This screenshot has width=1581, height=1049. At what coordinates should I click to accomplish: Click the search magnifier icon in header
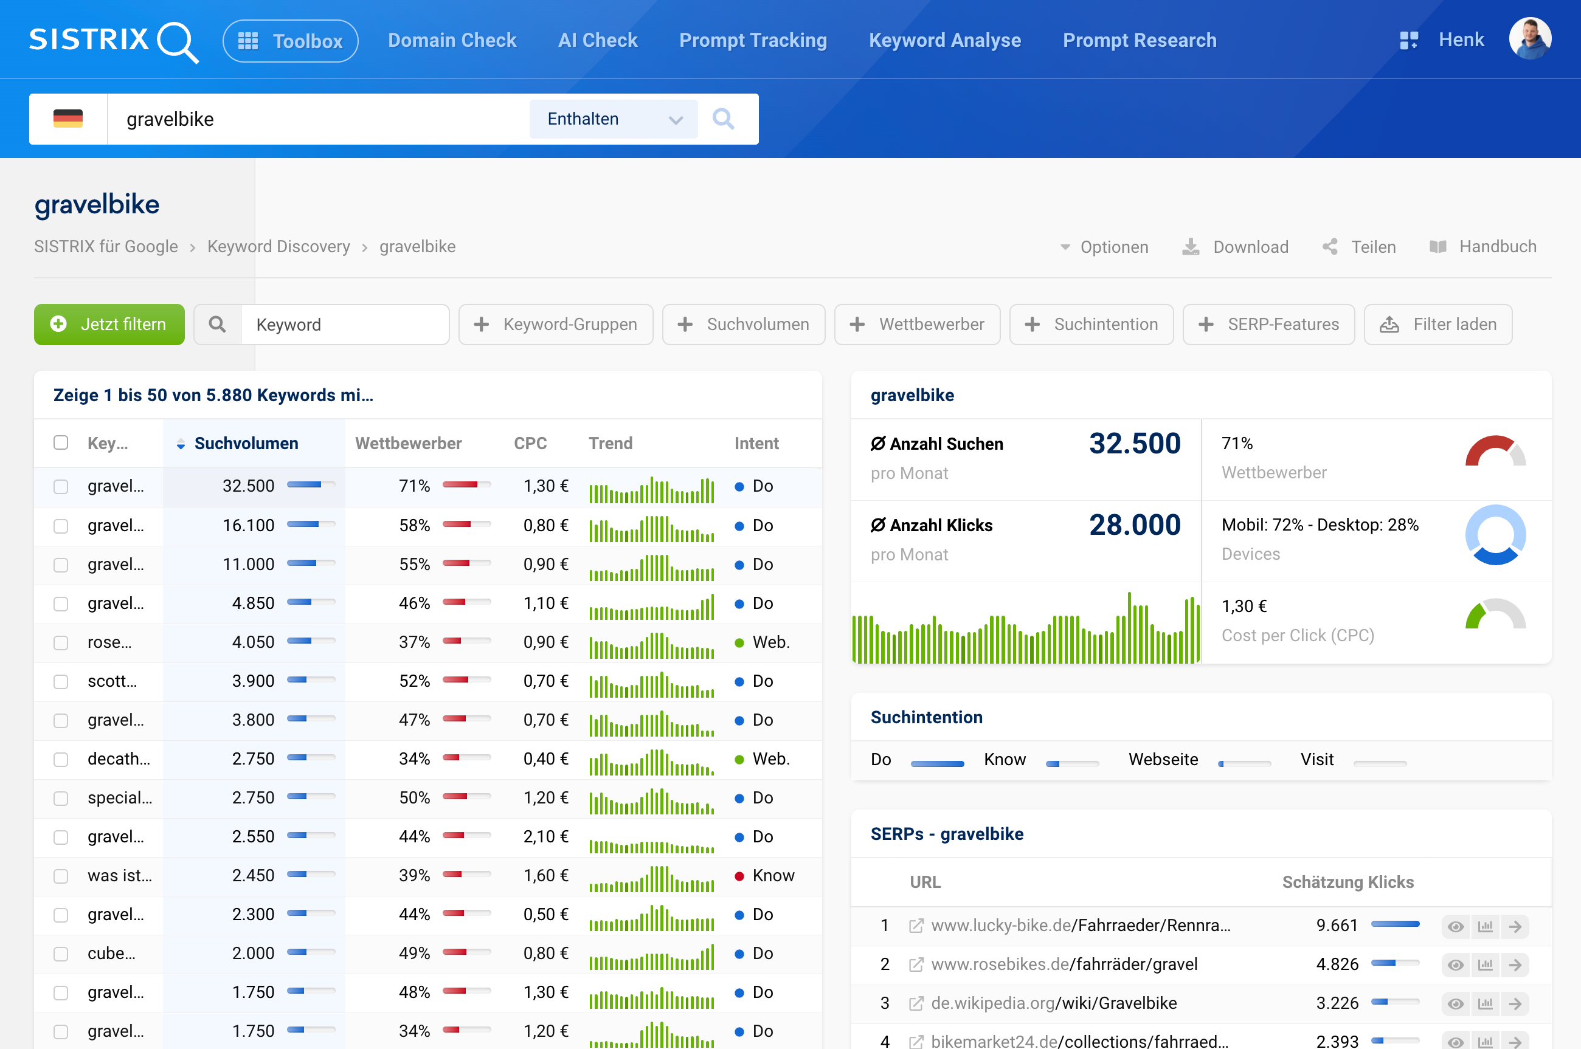[x=723, y=119]
